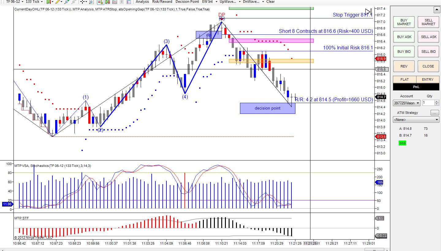Image resolution: width=441 pixels, height=251 pixels.
Task: Click the MTP VSA, Stochastics indicator label
Action: pos(53,166)
